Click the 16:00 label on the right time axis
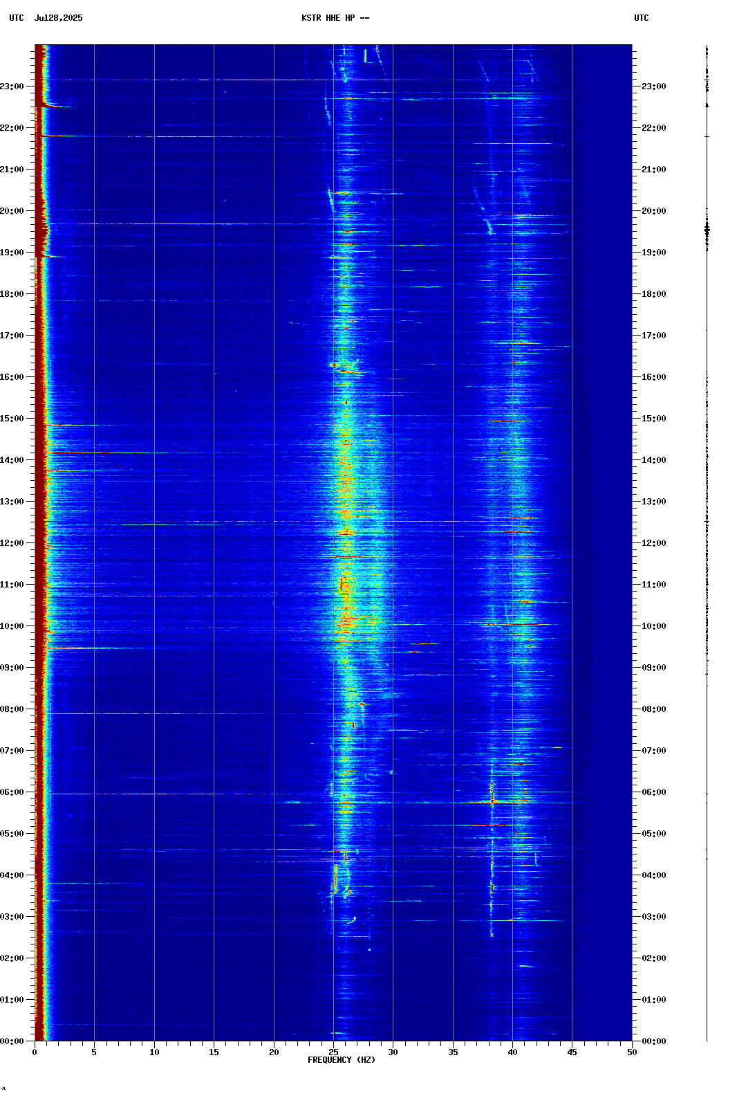 tap(654, 377)
